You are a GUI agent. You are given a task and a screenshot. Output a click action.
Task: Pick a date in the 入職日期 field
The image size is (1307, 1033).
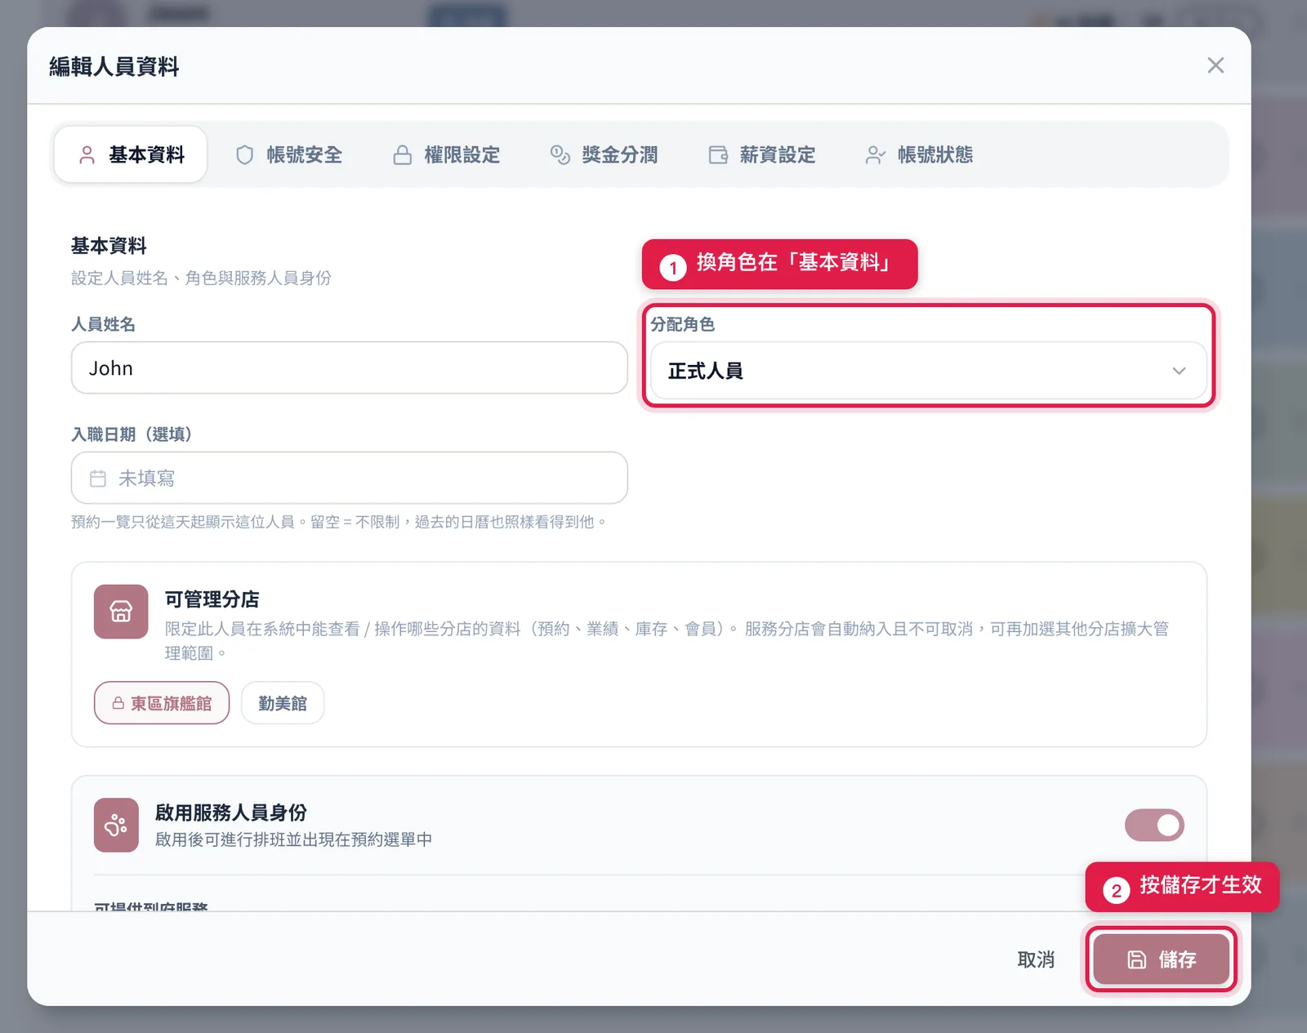point(349,478)
